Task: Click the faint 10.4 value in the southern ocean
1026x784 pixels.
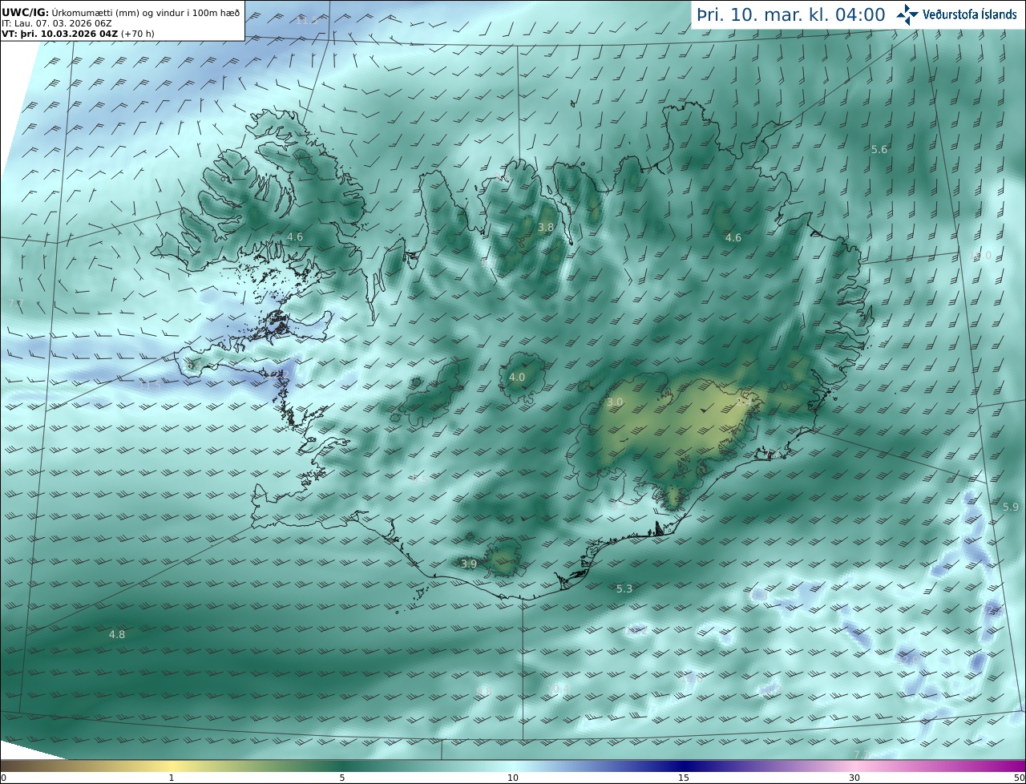Action: coord(558,689)
